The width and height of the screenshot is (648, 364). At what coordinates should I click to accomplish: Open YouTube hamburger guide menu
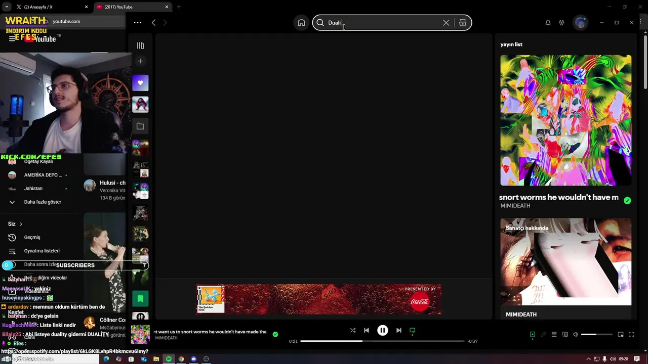[x=12, y=39]
